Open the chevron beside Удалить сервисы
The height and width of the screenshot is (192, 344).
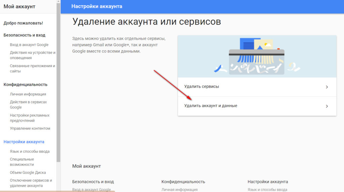click(x=327, y=87)
